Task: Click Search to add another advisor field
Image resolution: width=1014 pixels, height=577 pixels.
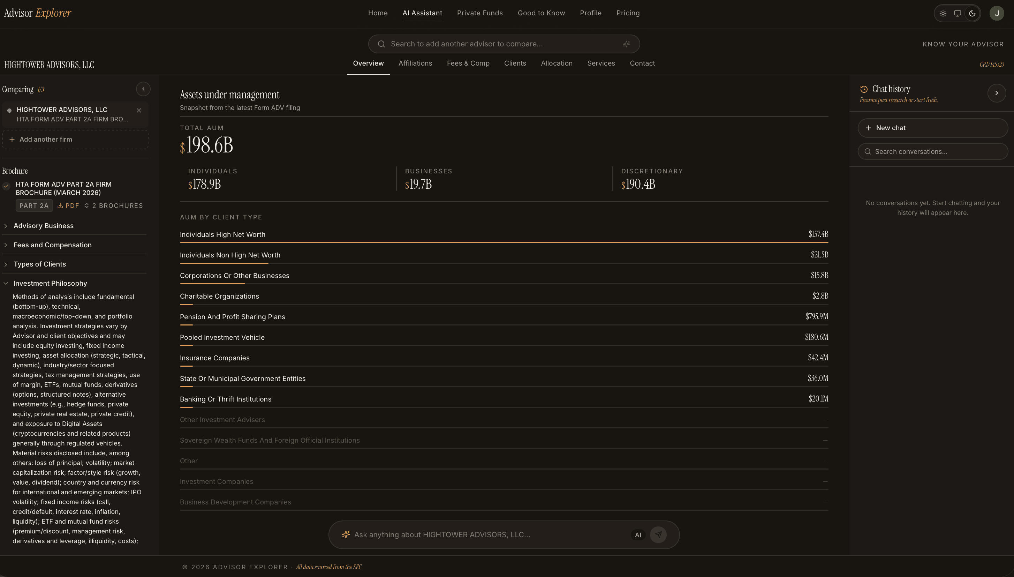Action: [504, 44]
